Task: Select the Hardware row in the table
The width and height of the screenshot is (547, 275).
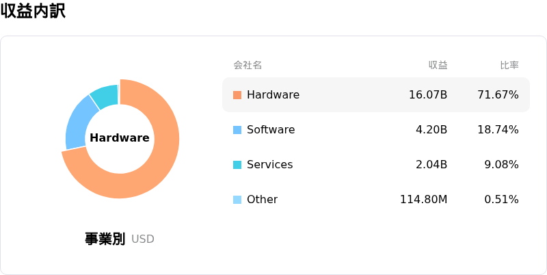Action: tap(376, 95)
